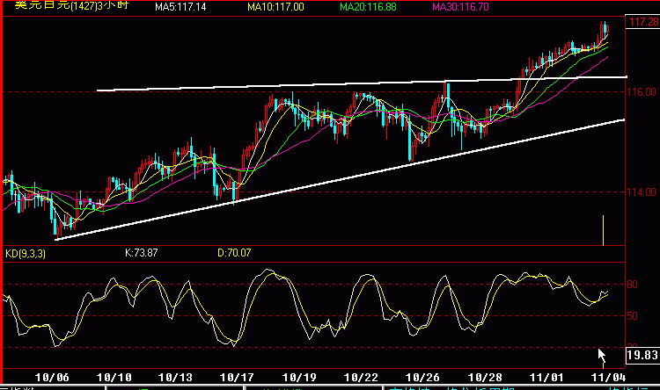Click the 10/28 date label
This screenshot has width=660, height=390.
pos(485,377)
